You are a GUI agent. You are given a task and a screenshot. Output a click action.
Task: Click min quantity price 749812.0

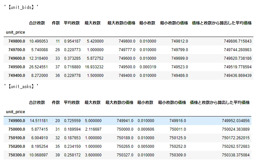179,41
